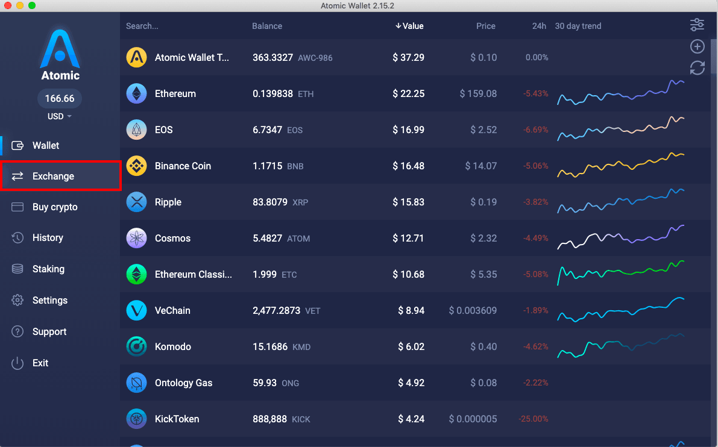Click the EOS coin icon
This screenshot has height=447, width=718.
click(136, 130)
